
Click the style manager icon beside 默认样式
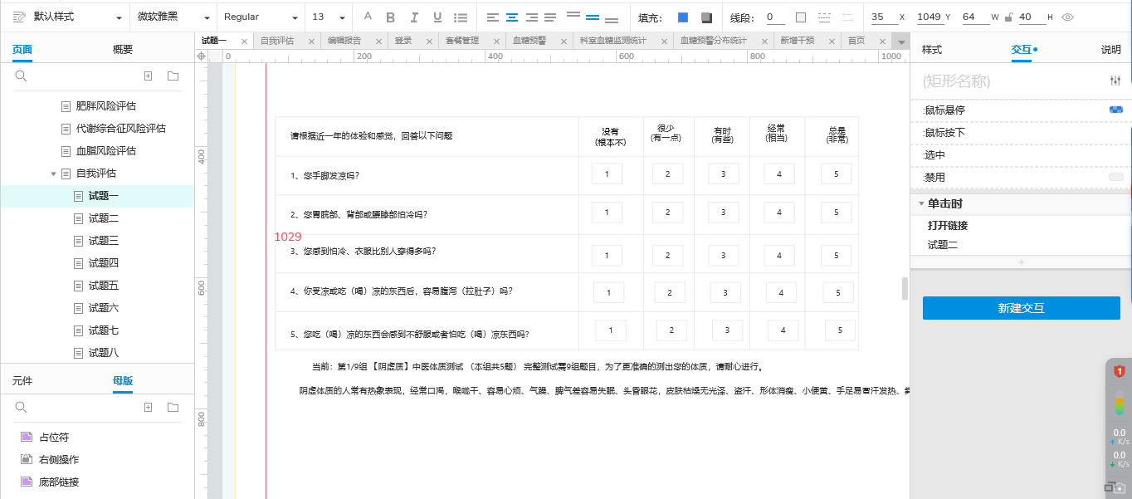[x=19, y=17]
